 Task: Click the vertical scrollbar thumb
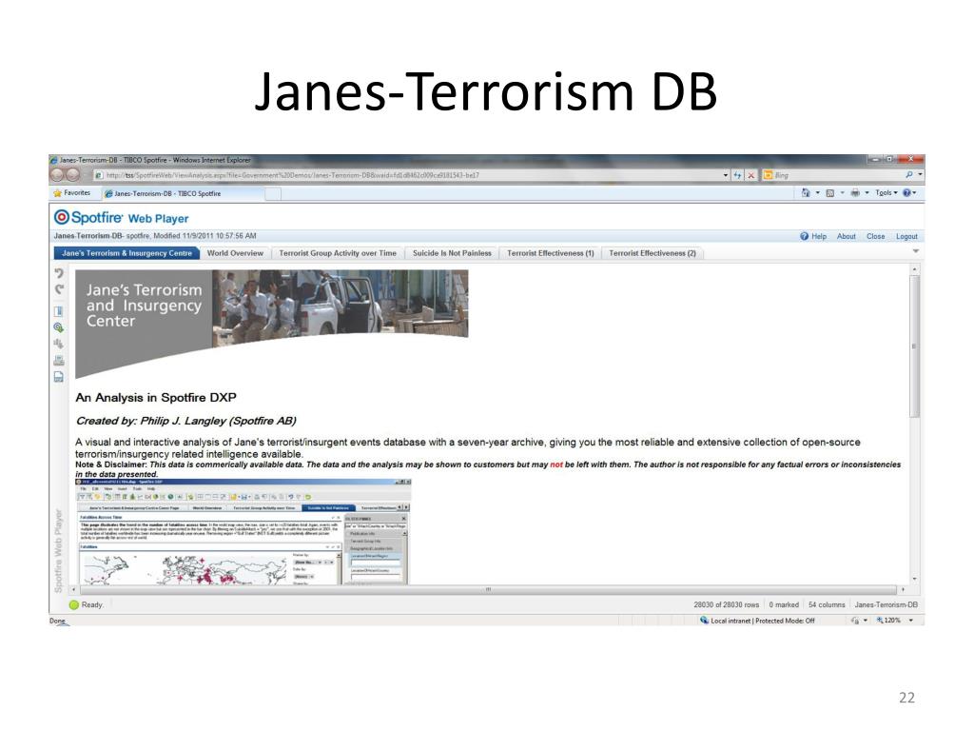[x=914, y=346]
